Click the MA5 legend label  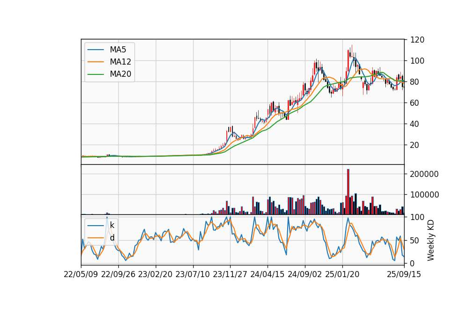click(118, 50)
